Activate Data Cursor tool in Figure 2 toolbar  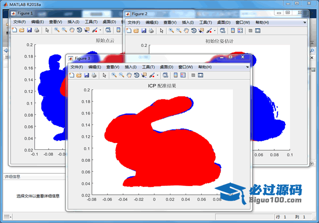point(201,31)
